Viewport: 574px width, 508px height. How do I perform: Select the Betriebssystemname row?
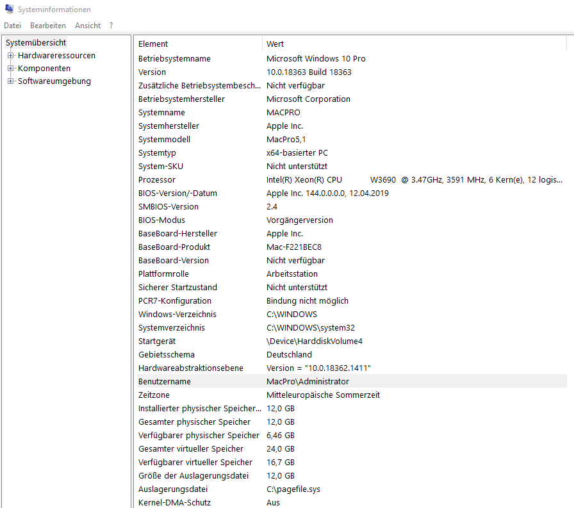pos(352,59)
